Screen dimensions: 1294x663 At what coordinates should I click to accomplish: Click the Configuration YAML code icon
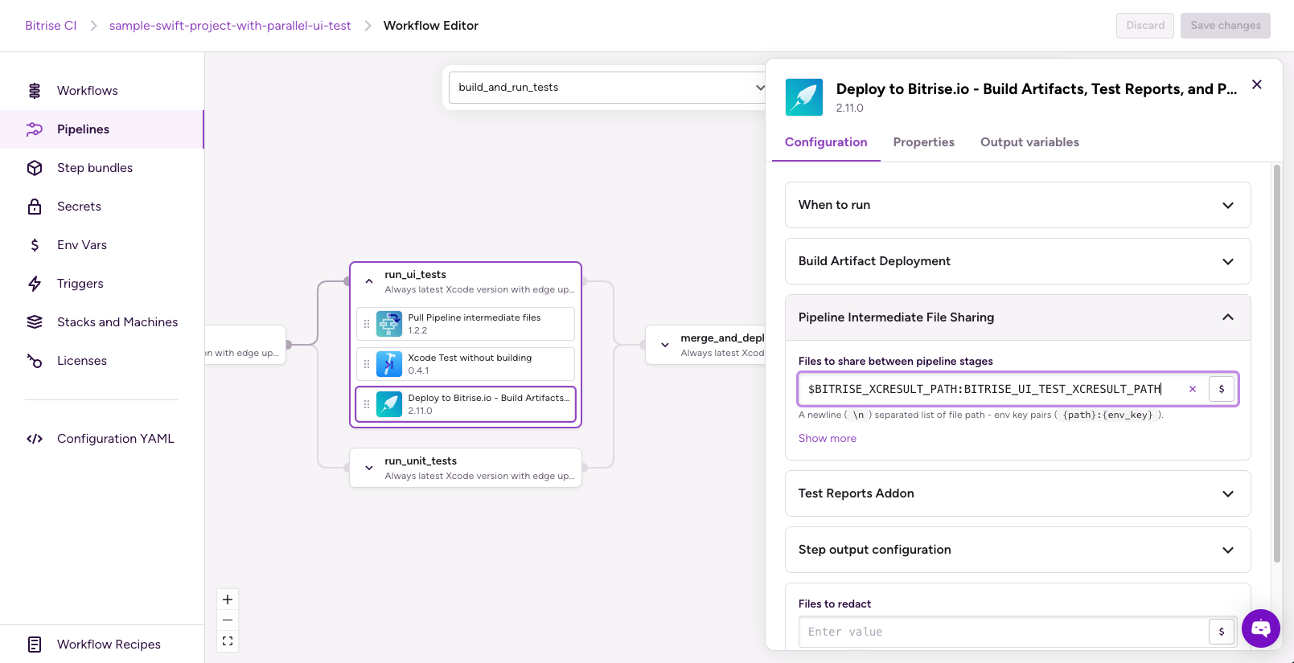35,439
